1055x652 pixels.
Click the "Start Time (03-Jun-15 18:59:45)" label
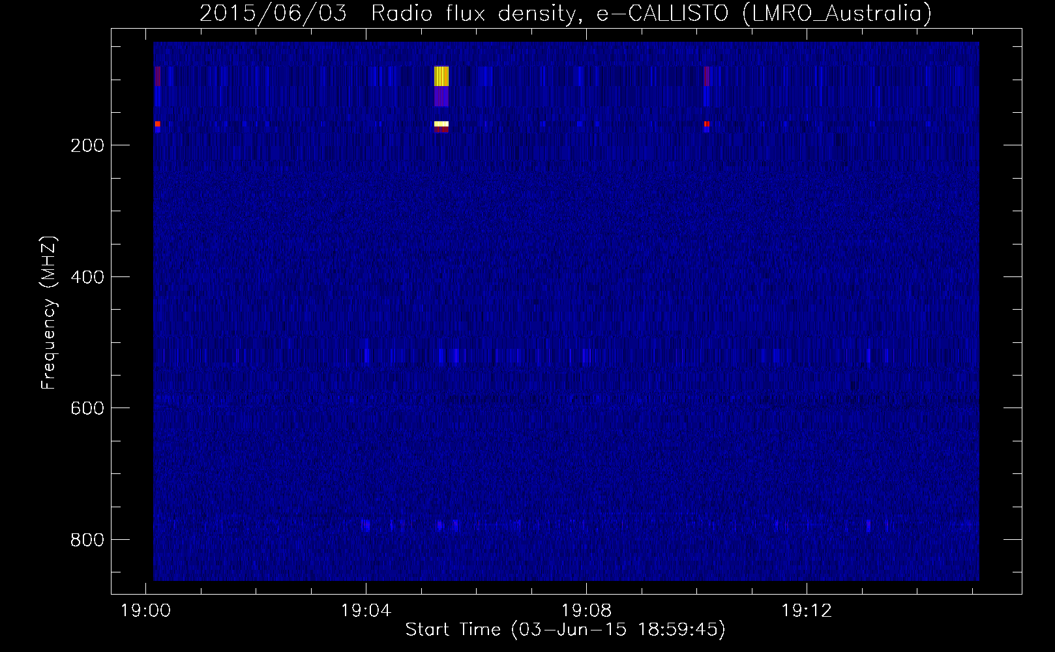[x=565, y=630]
